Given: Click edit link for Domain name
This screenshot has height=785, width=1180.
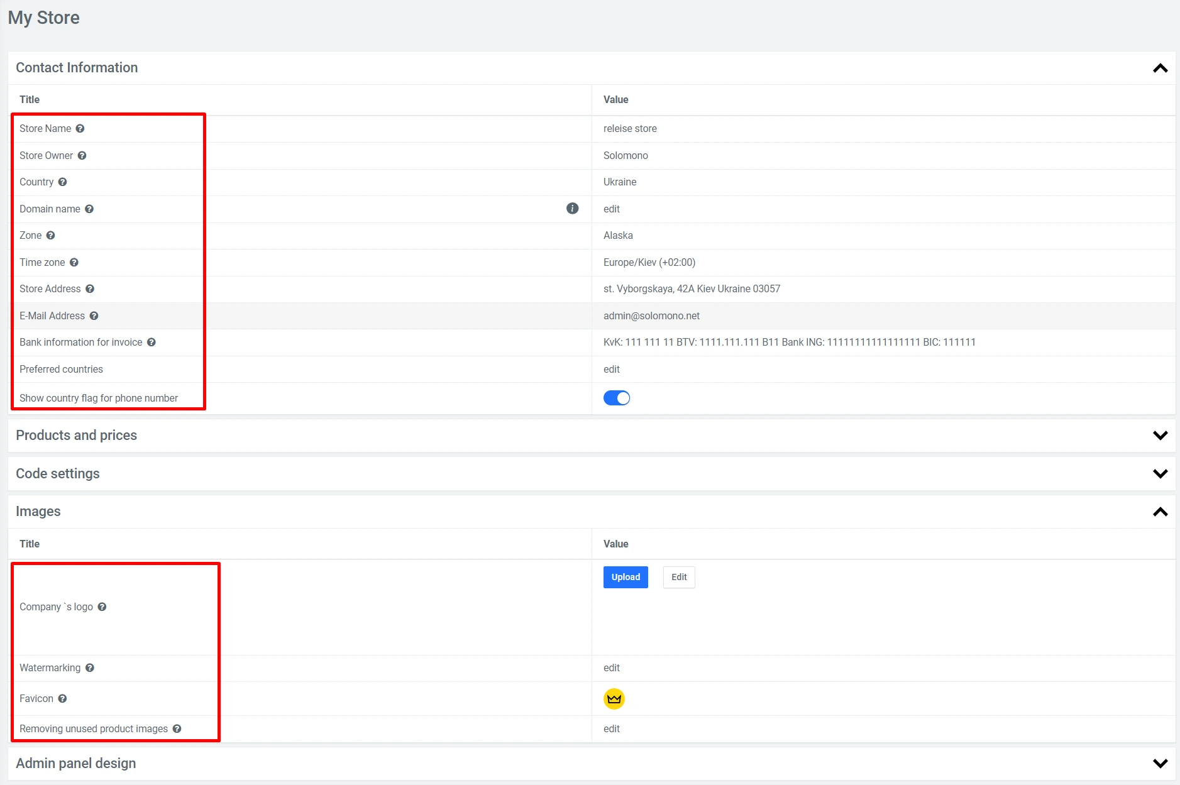Looking at the screenshot, I should click(x=611, y=209).
